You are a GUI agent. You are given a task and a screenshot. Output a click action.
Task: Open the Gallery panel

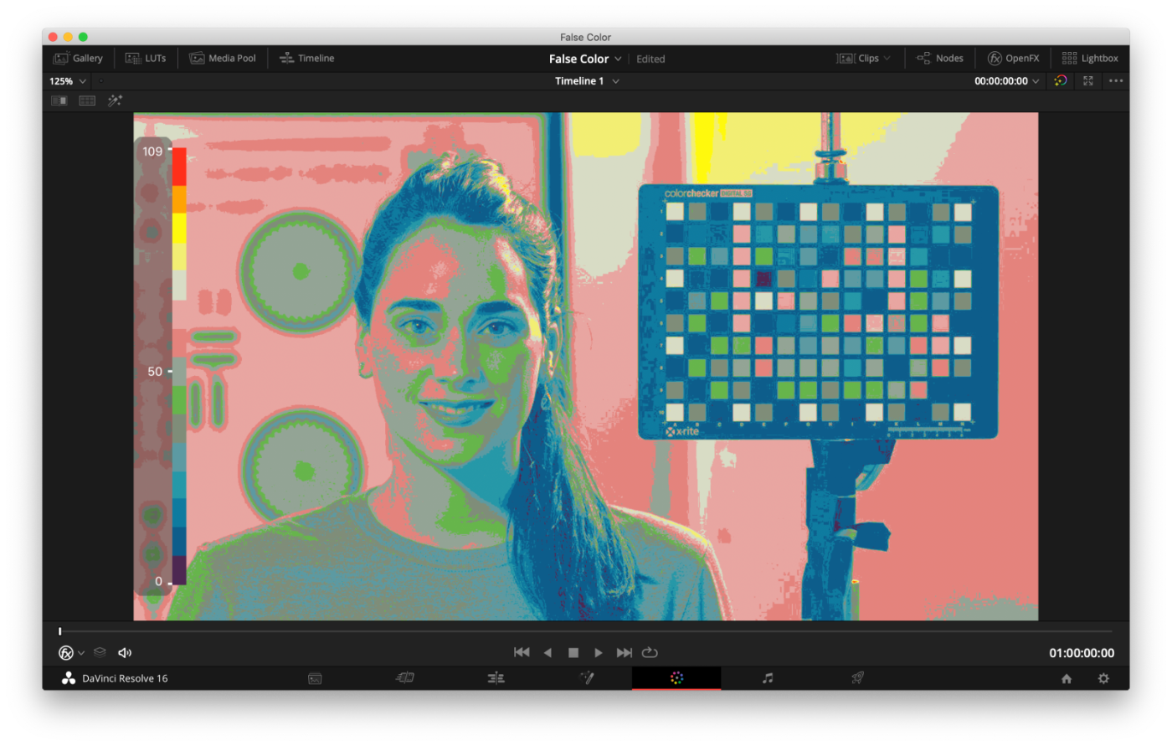pyautogui.click(x=78, y=59)
